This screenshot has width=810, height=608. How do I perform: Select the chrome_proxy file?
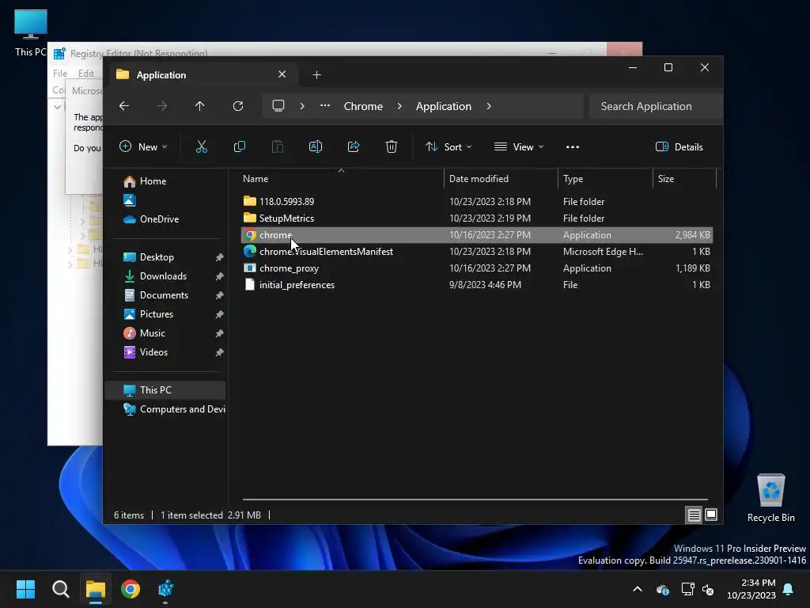(477, 268)
